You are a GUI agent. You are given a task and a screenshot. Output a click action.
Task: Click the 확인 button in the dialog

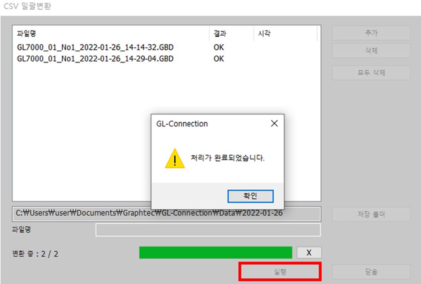pos(250,196)
